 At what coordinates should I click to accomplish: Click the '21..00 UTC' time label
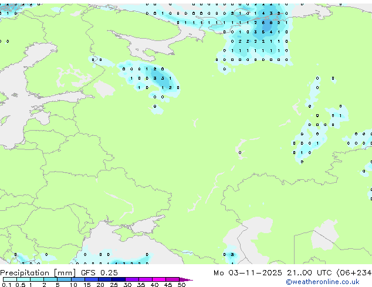[x=309, y=273]
